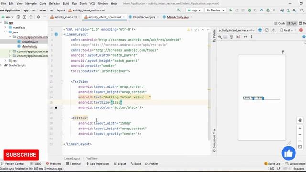Expand the manifests folder
This screenshot has width=306, height=172.
[x=5, y=28]
